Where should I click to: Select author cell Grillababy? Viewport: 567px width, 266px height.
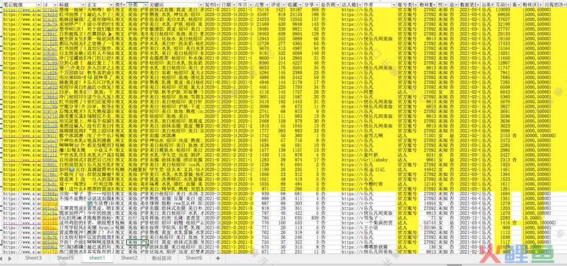(x=380, y=160)
